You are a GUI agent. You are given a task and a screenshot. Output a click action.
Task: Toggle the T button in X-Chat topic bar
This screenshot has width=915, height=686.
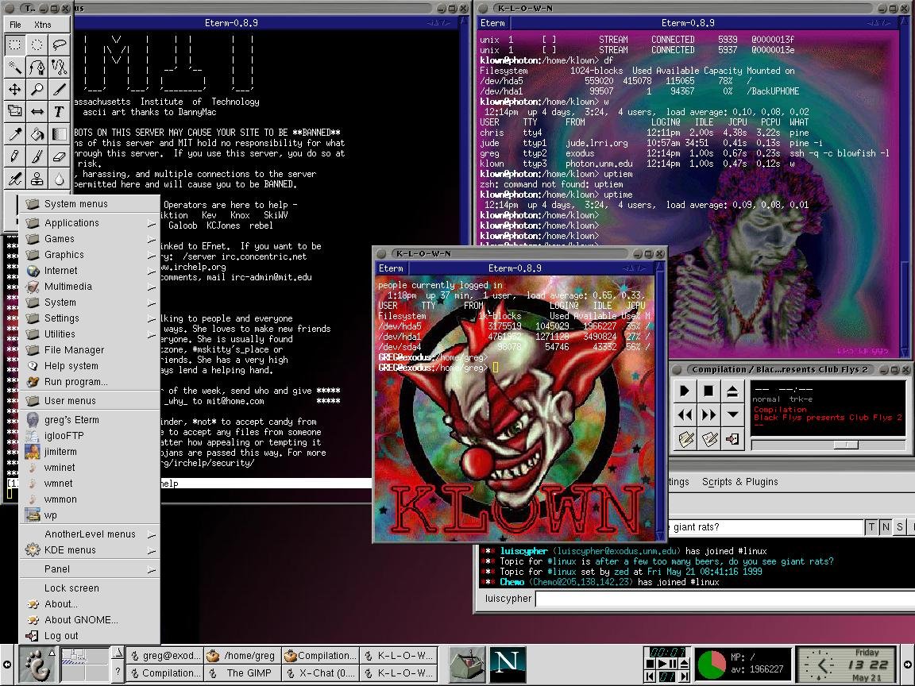pos(871,526)
